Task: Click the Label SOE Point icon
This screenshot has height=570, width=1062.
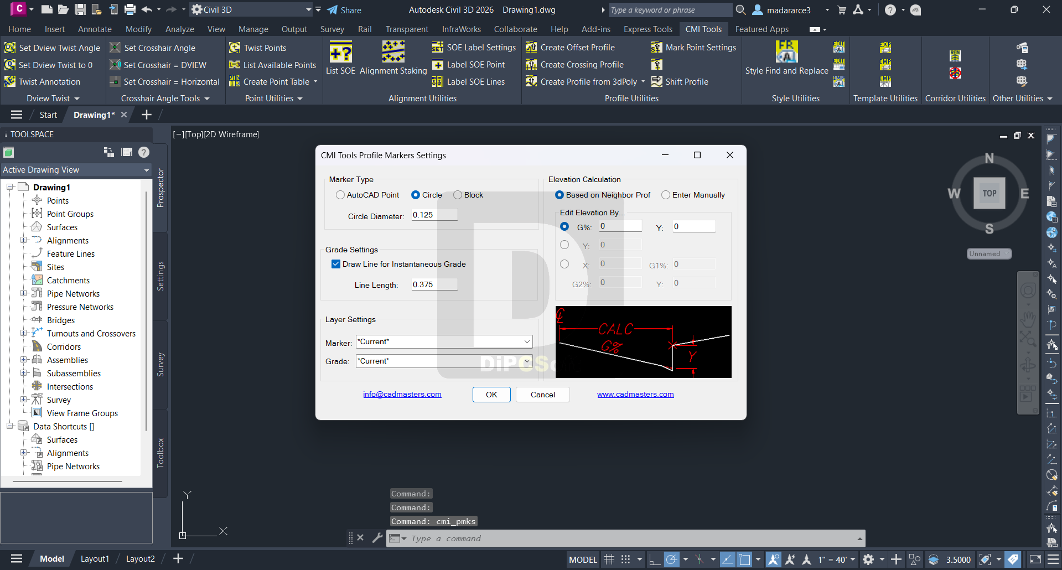Action: 438,65
